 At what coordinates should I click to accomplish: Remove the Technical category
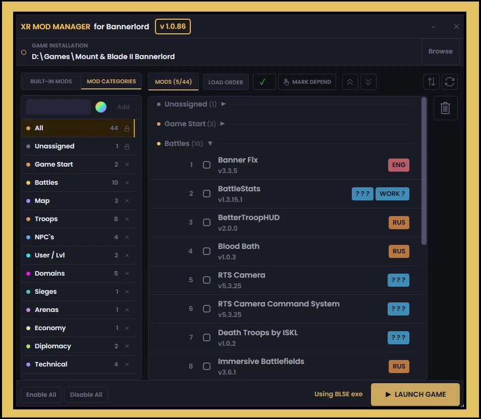coord(127,364)
